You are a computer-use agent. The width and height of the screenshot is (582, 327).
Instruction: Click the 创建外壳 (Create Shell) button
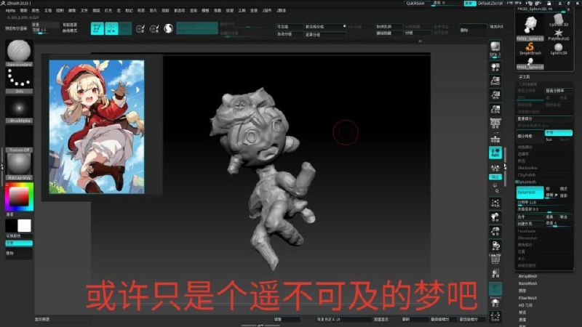(530, 224)
